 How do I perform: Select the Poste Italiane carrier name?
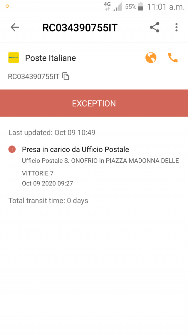tap(51, 58)
